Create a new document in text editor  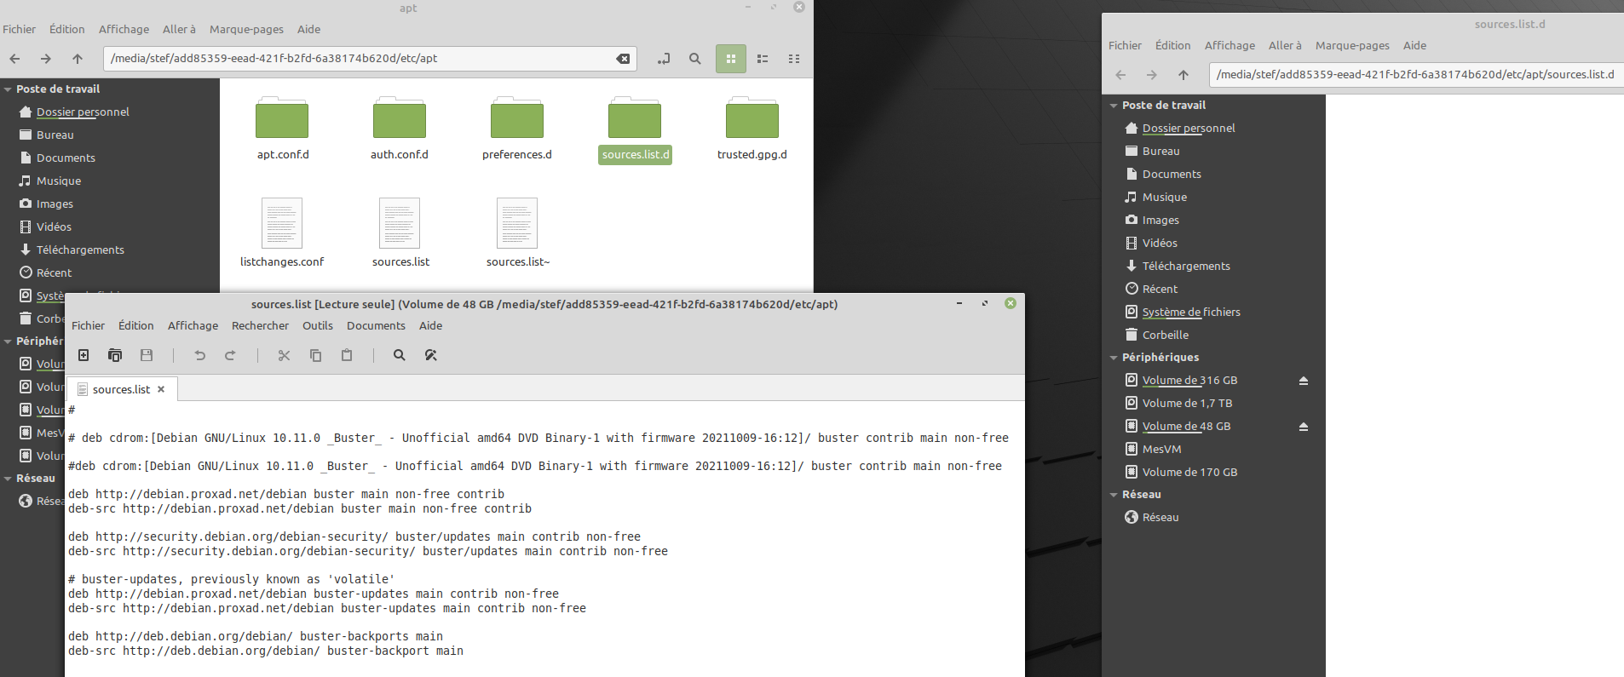[x=84, y=355]
